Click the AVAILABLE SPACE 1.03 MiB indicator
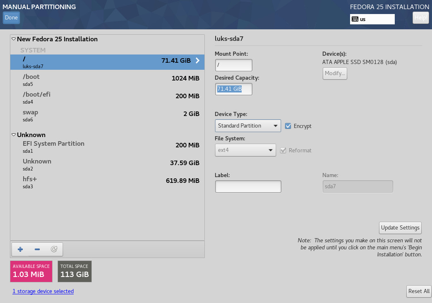Screen dimensions: 432x303 31,271
